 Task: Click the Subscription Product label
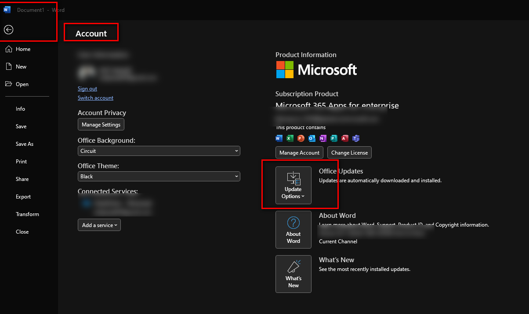pos(307,94)
